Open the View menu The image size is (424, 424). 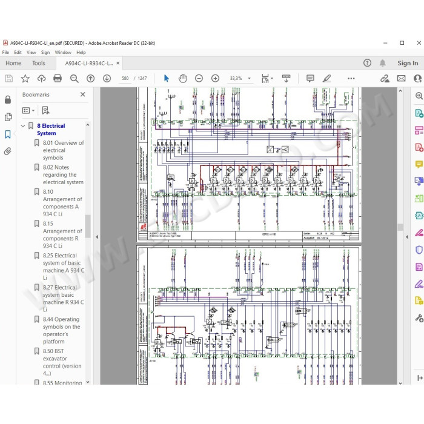[31, 53]
